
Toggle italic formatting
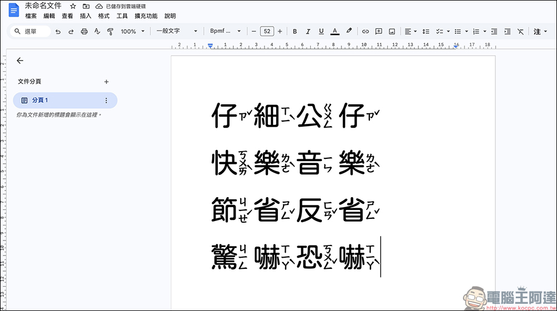[x=308, y=32]
